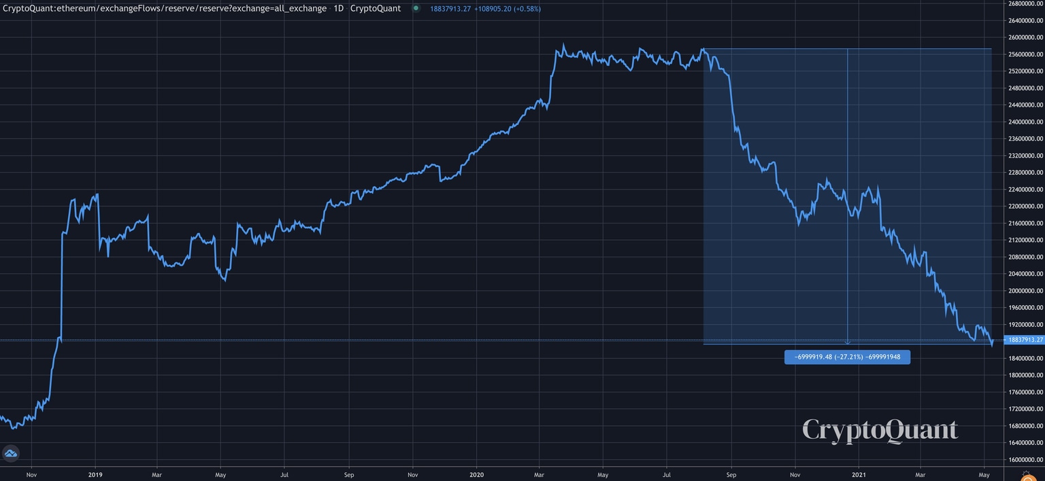
Task: Click the 2021 label on the time axis
Action: pyautogui.click(x=859, y=474)
